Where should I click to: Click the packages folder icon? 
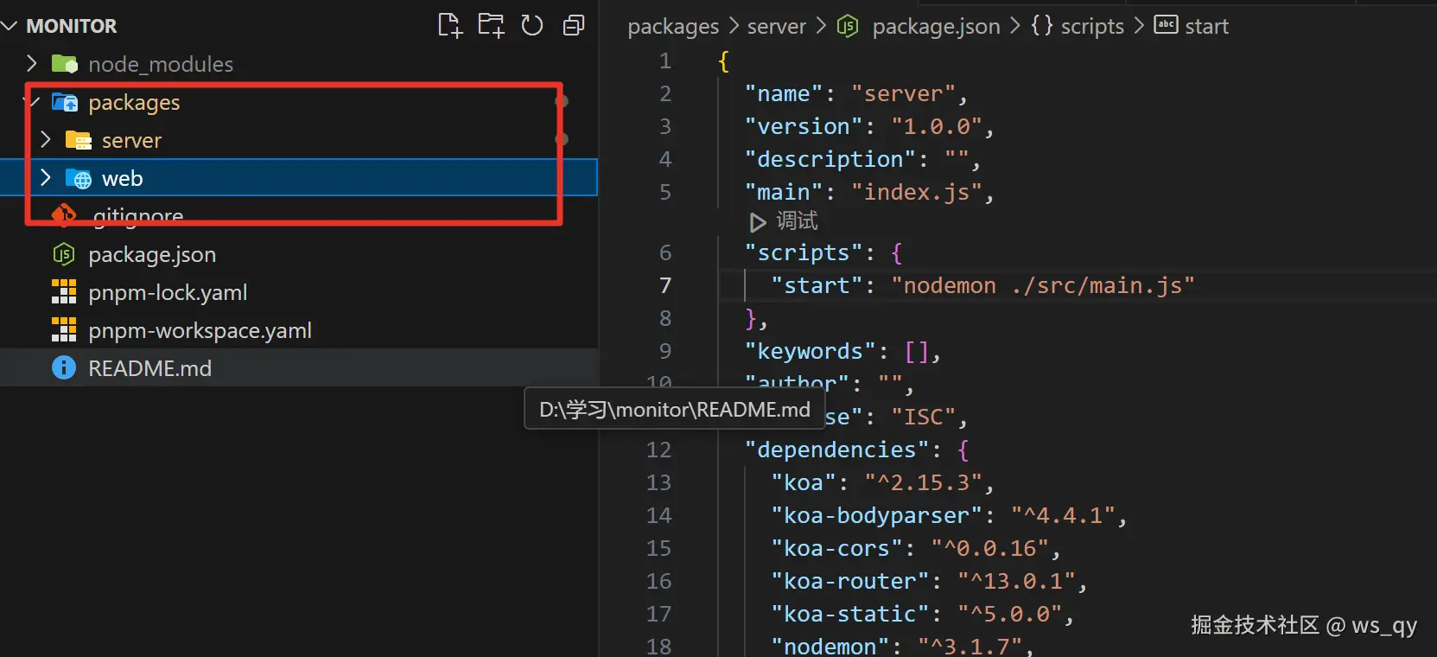65,102
